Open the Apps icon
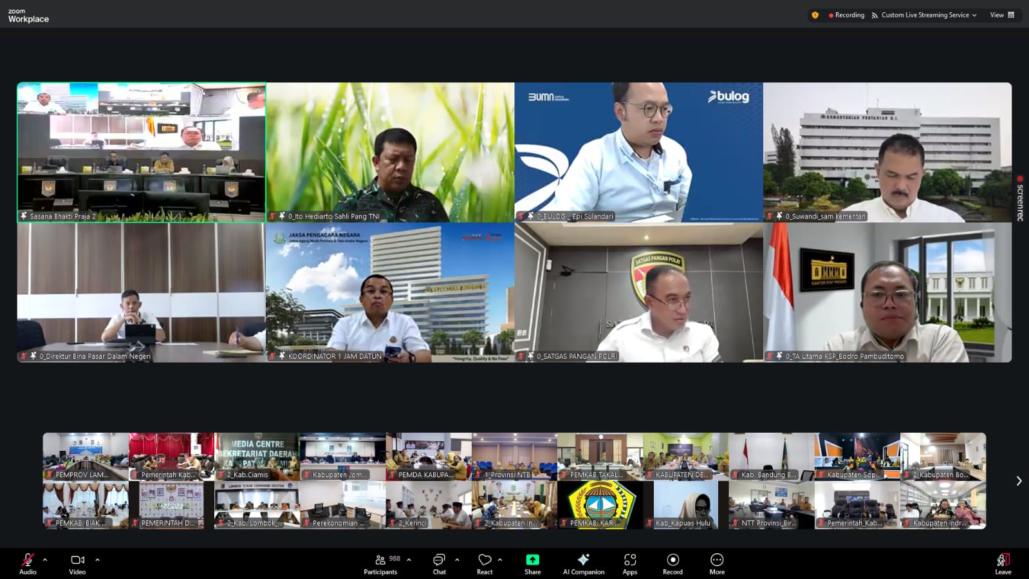Image resolution: width=1029 pixels, height=579 pixels. (x=630, y=560)
